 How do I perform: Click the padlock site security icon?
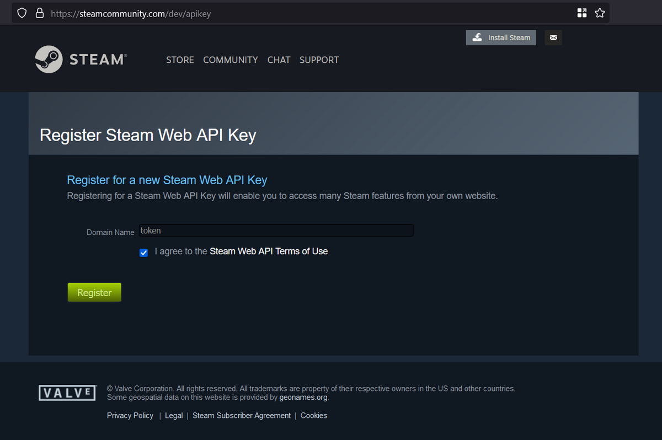click(x=39, y=13)
